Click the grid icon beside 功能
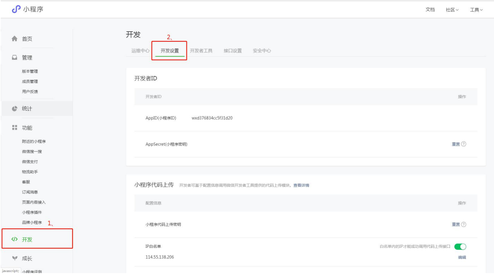 tap(15, 128)
